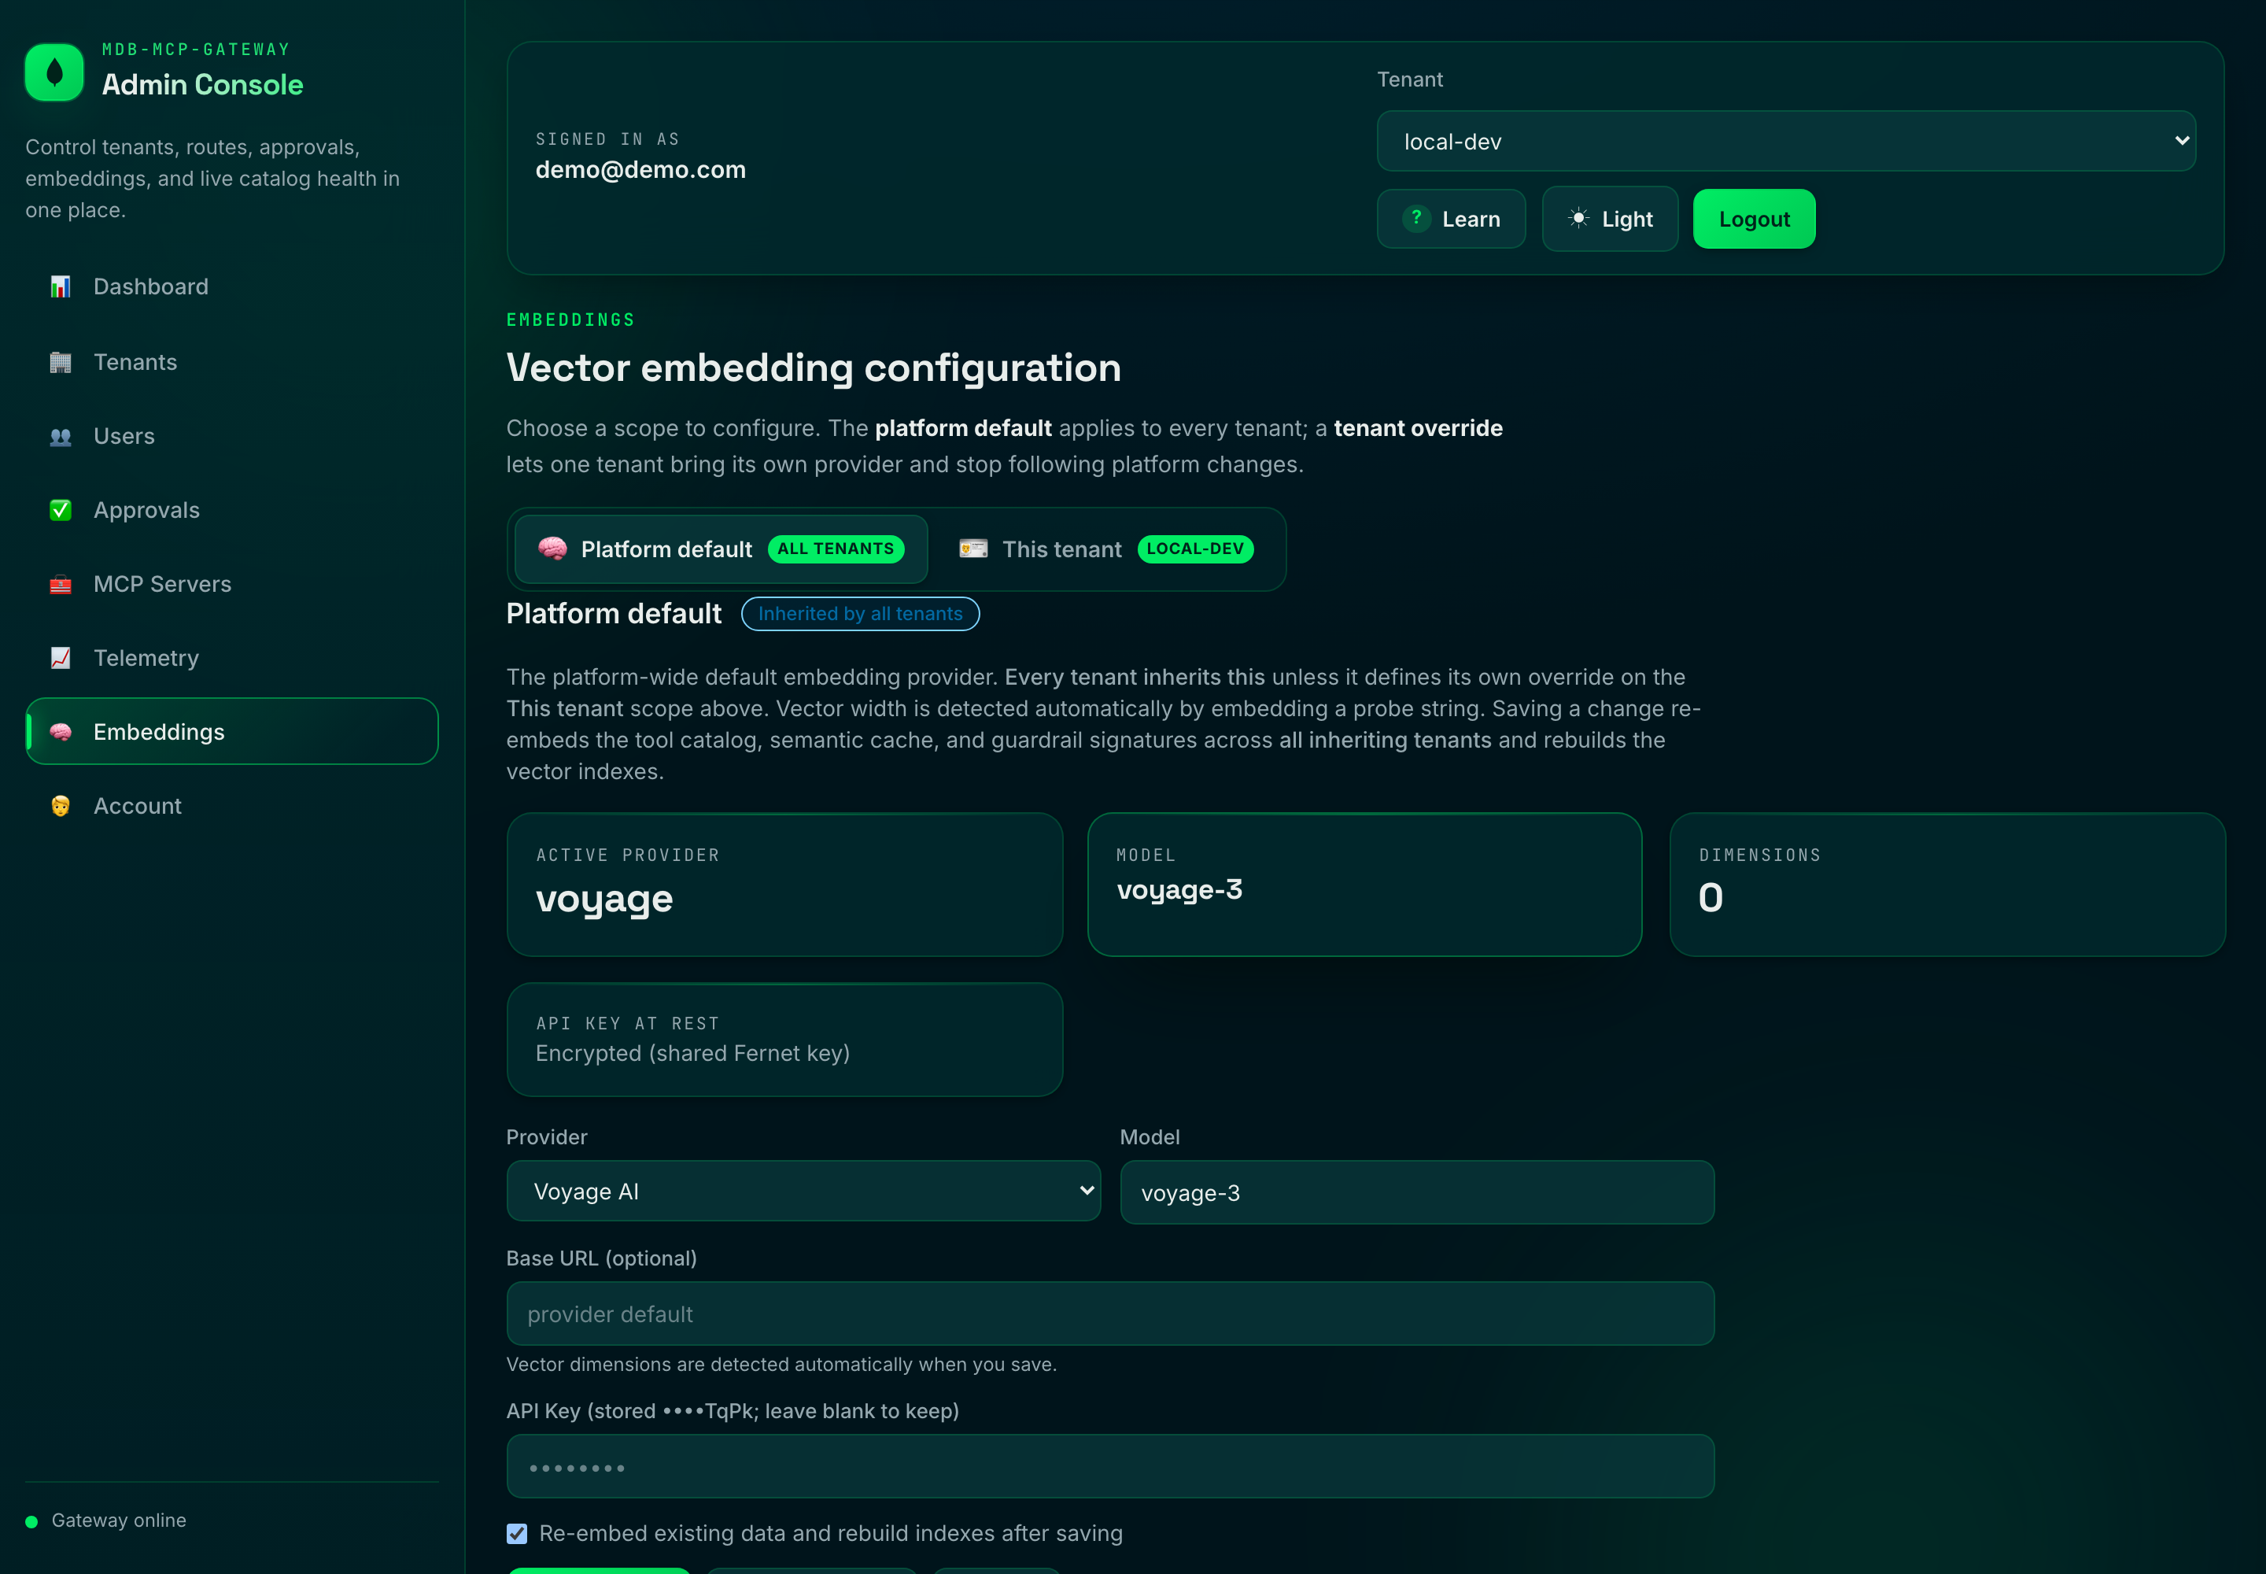Open the Dashboard page
Image resolution: width=2266 pixels, height=1574 pixels.
232,287
